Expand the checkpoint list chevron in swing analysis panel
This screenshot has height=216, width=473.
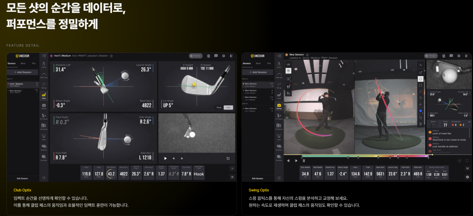click(469, 122)
